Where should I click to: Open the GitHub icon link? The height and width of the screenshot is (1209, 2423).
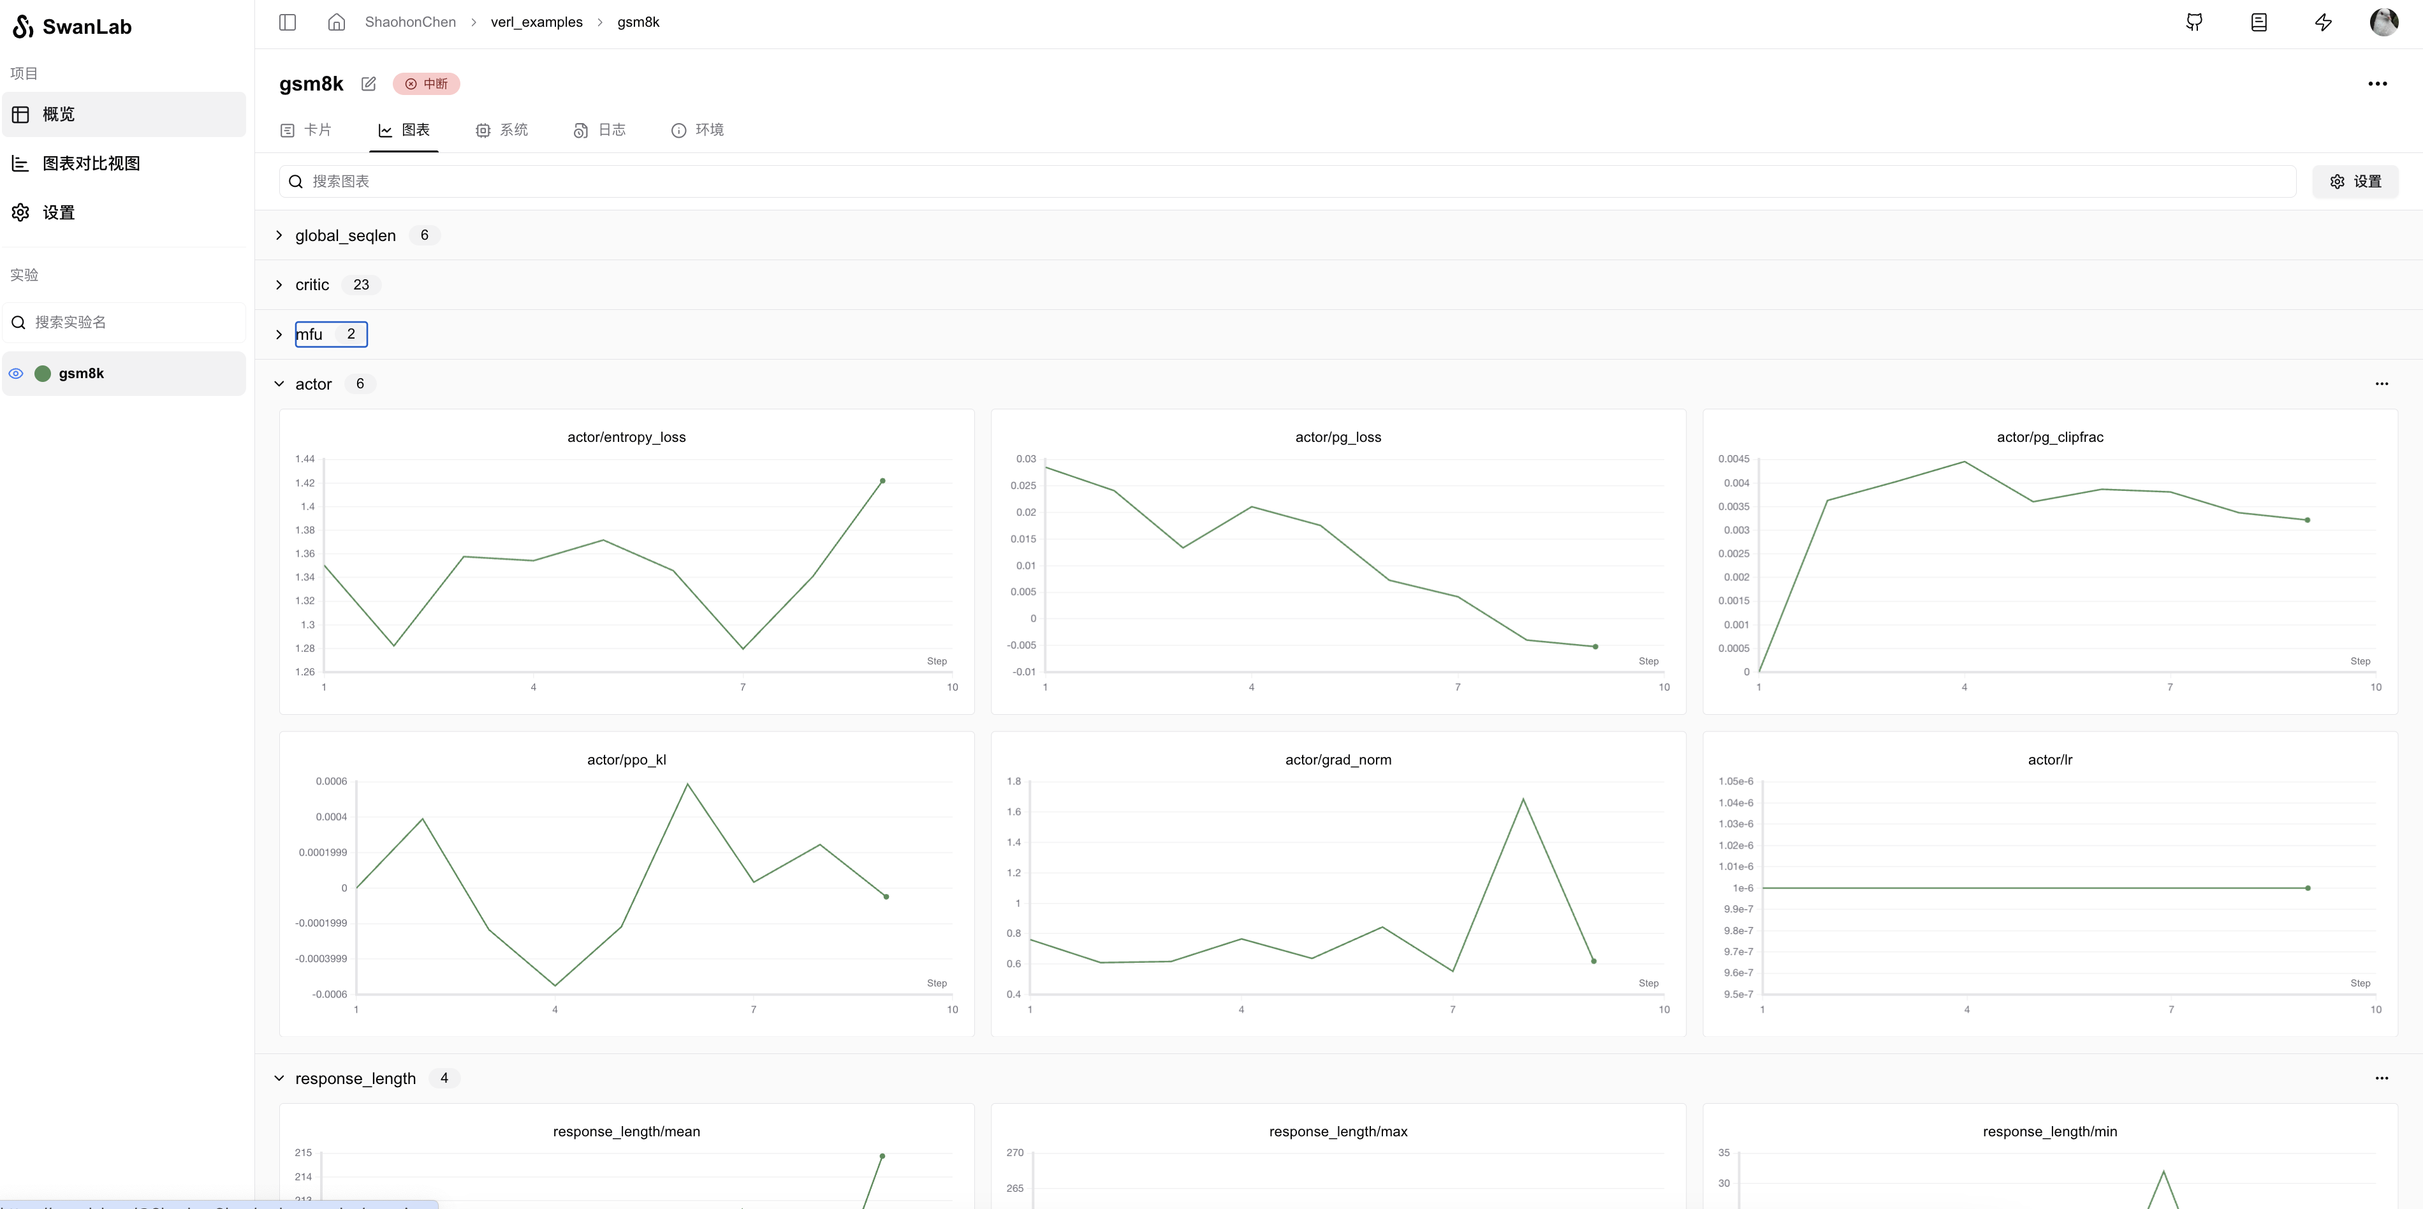(x=2195, y=22)
